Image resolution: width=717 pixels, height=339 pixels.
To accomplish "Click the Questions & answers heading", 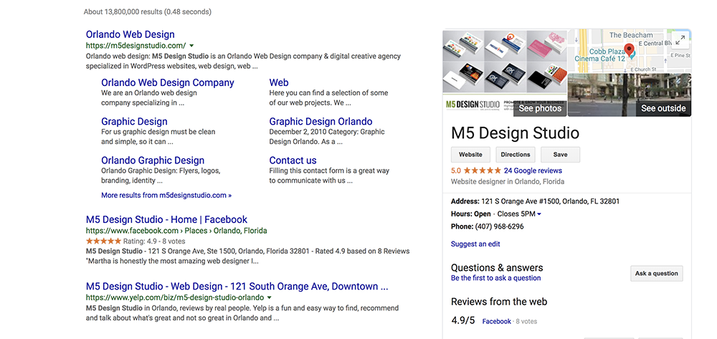I will [497, 268].
